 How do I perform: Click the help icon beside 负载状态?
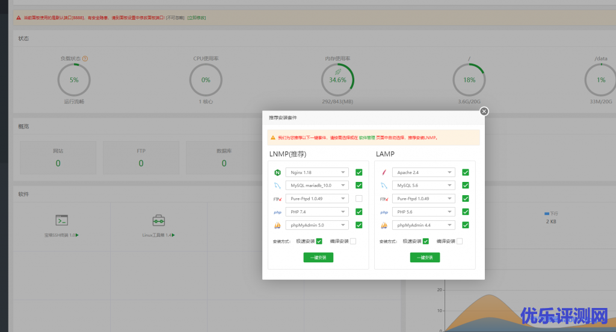point(85,58)
